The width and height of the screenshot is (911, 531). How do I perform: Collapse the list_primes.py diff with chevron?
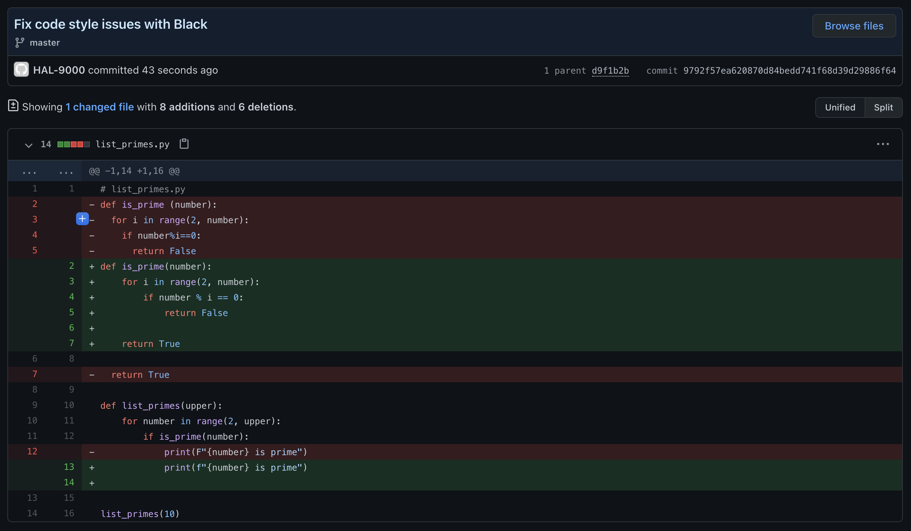(x=28, y=145)
